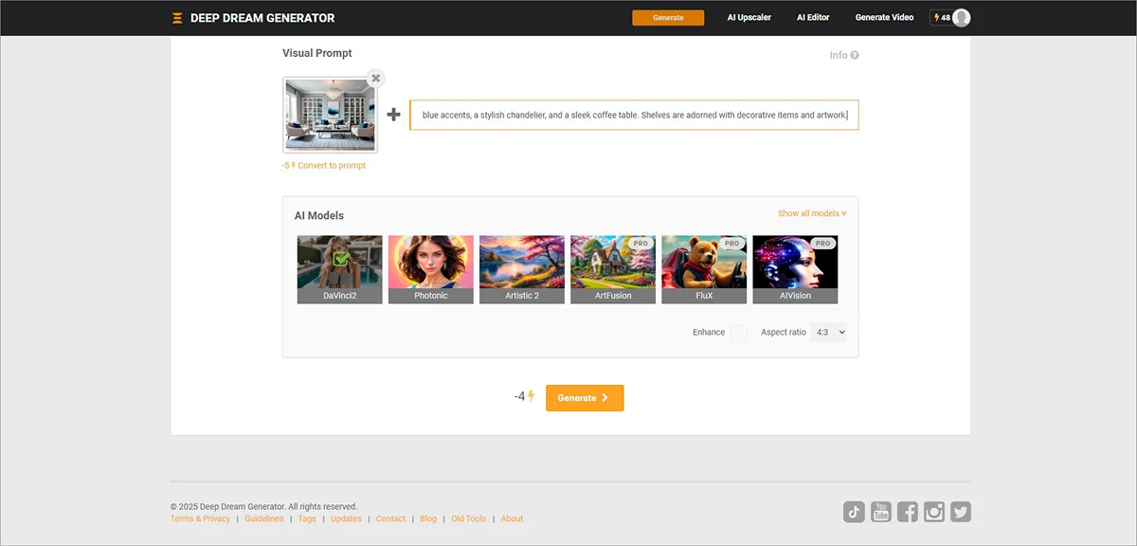The image size is (1137, 546).
Task: Select the AIVision PRO model
Action: click(x=795, y=269)
